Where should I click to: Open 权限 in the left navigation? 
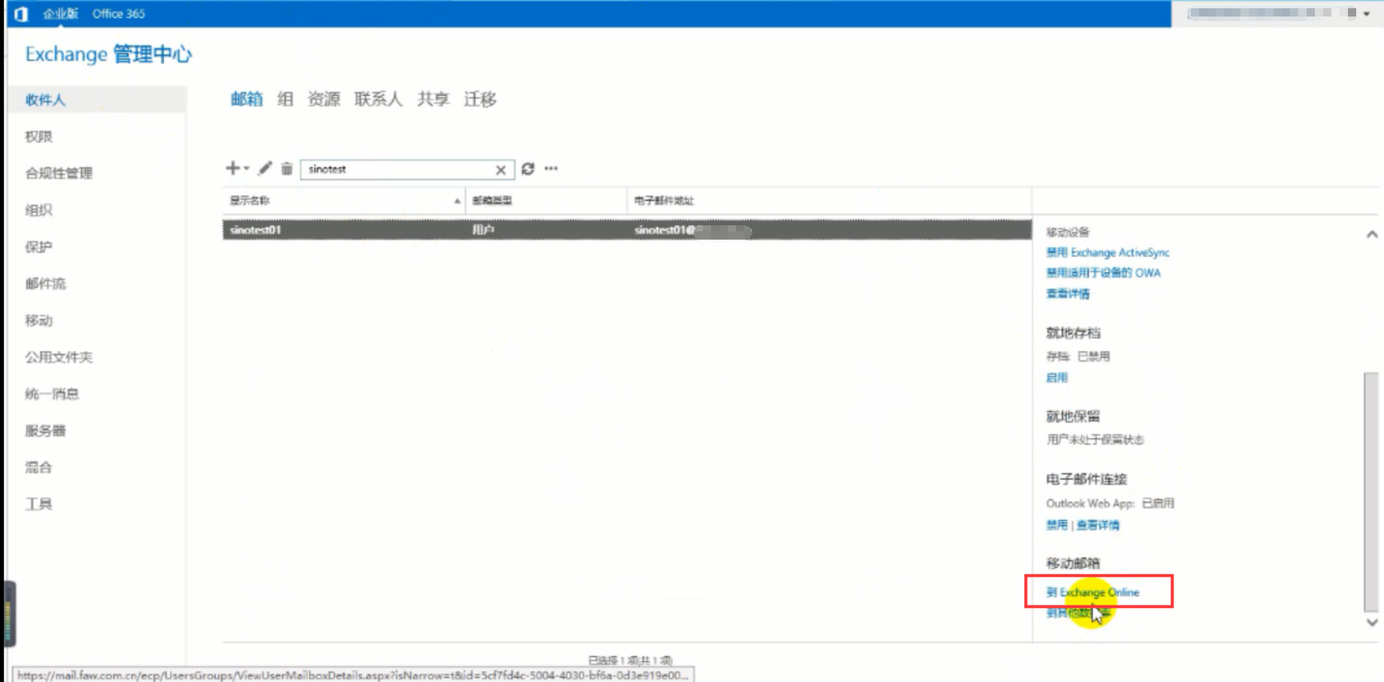(38, 137)
